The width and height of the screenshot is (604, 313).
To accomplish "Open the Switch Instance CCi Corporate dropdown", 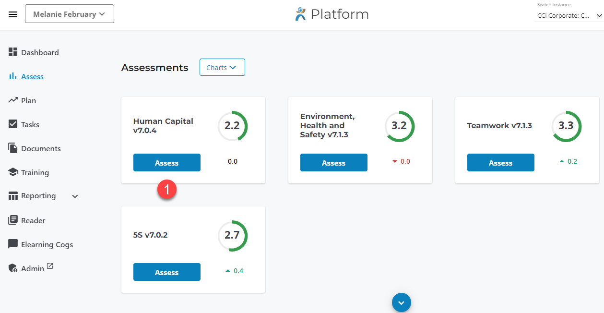I will coord(569,15).
